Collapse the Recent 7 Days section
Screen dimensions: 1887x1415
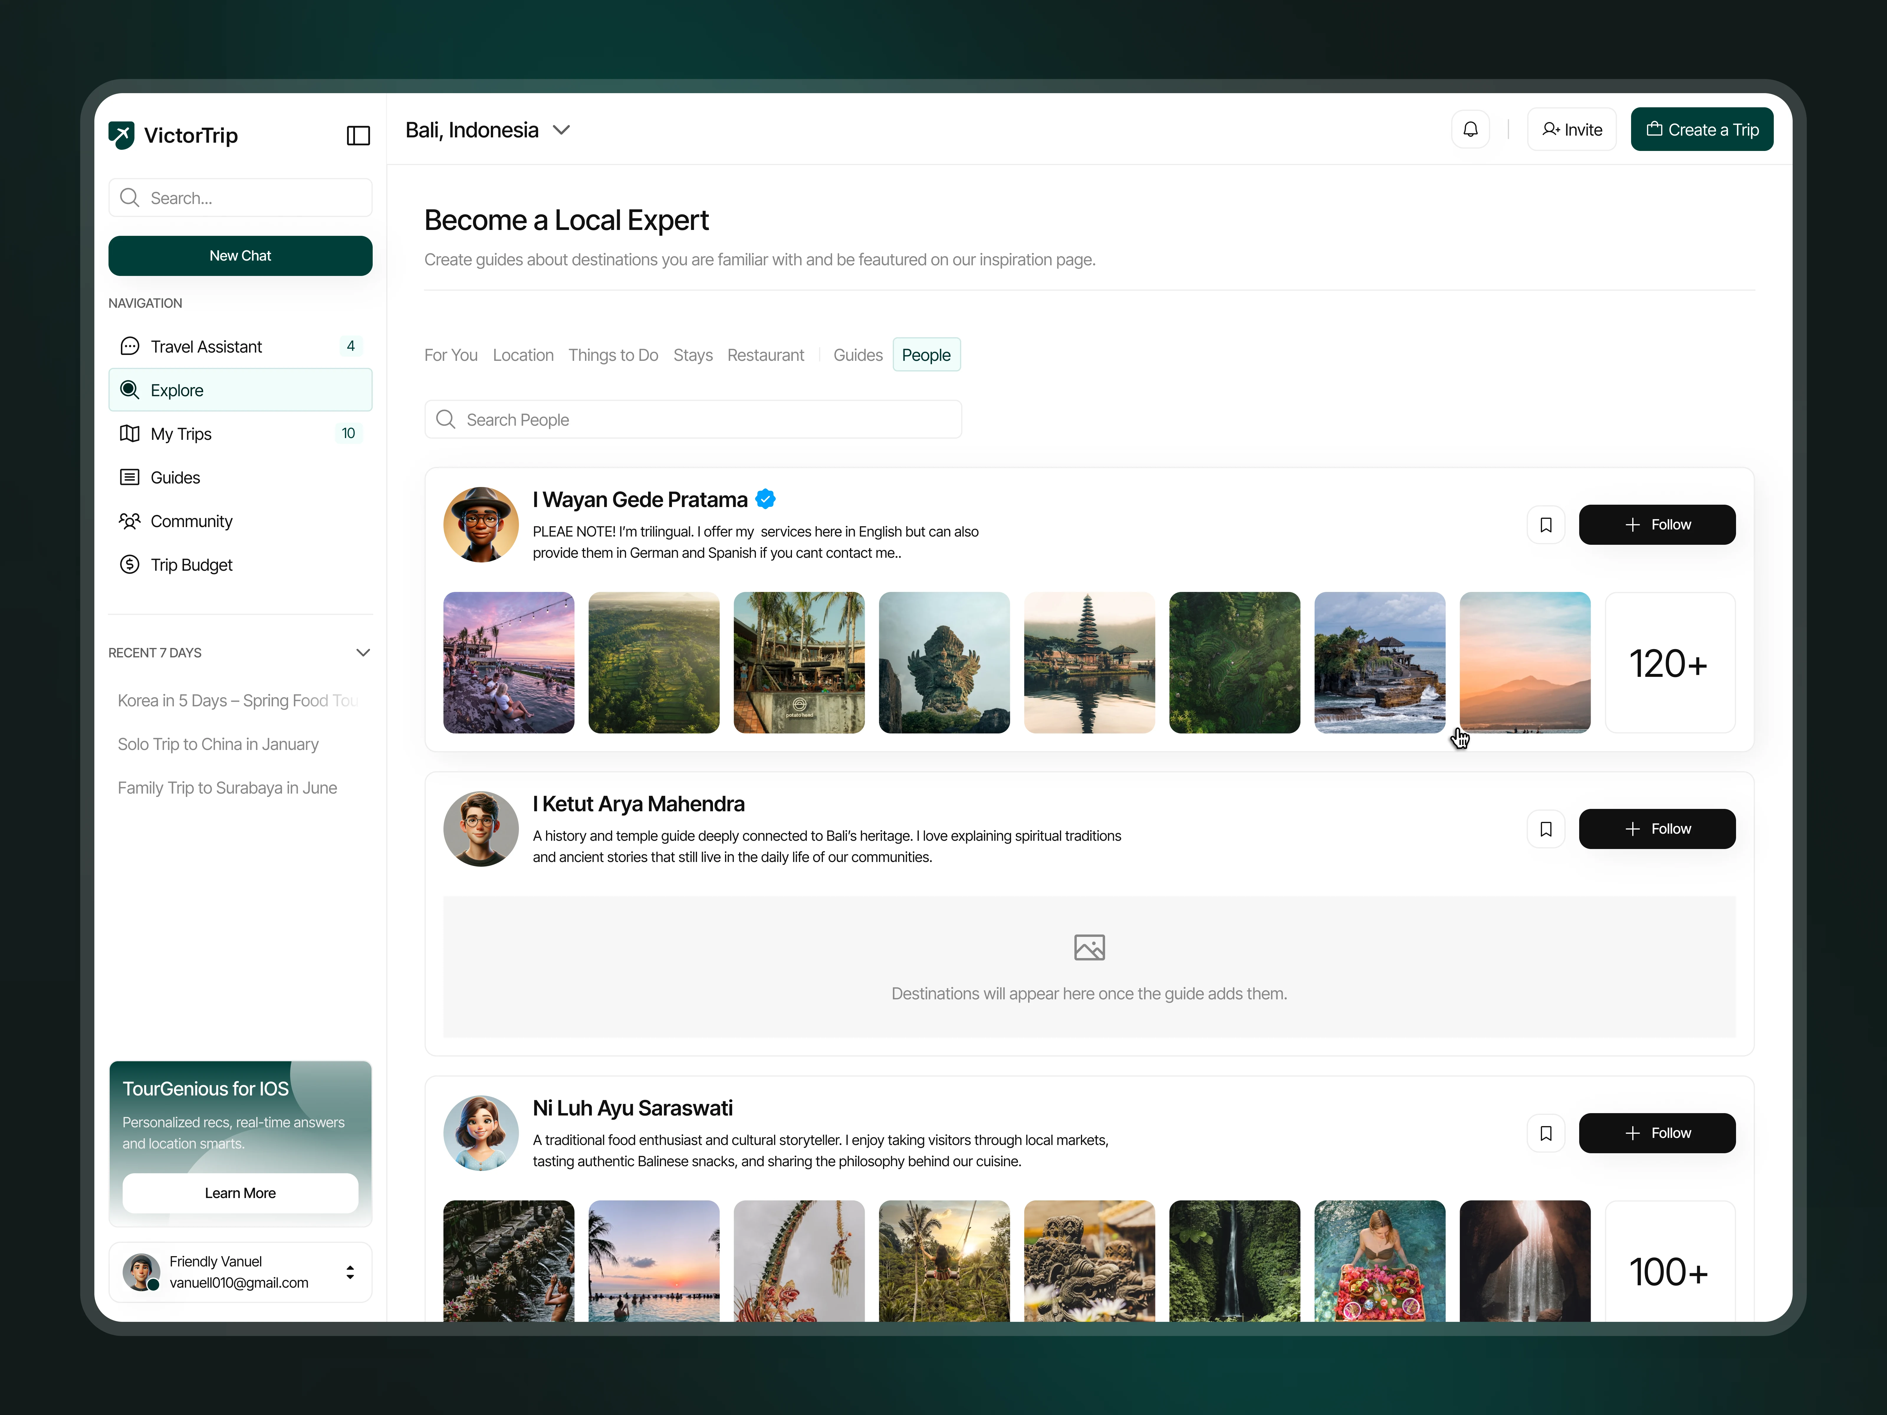[364, 652]
